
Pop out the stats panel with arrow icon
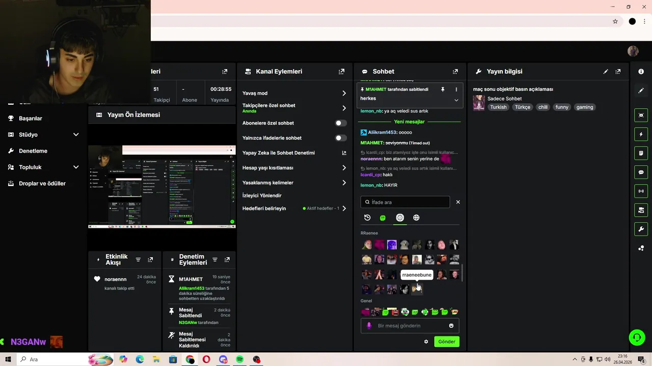(225, 72)
